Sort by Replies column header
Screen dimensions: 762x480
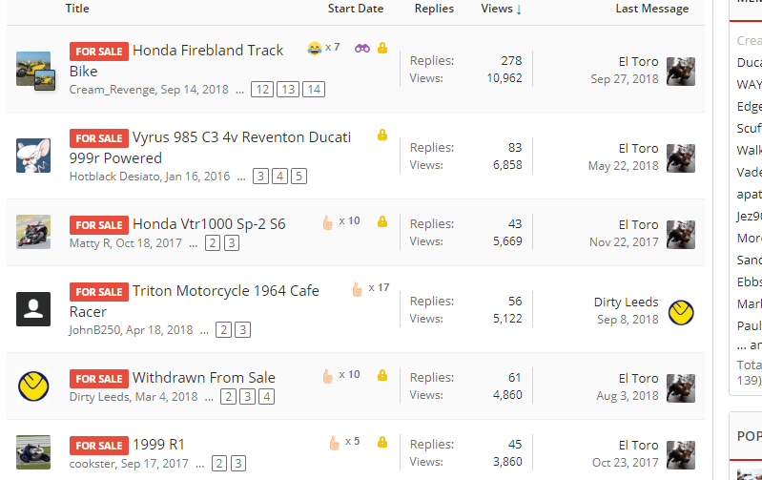tap(434, 9)
